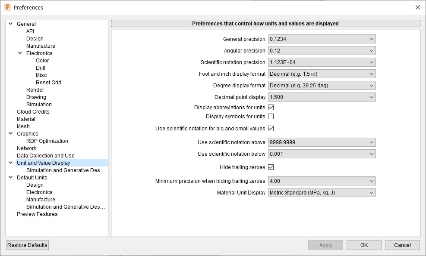This screenshot has width=426, height=256.
Task: Select Cloud Credits preferences
Action: [x=33, y=111]
